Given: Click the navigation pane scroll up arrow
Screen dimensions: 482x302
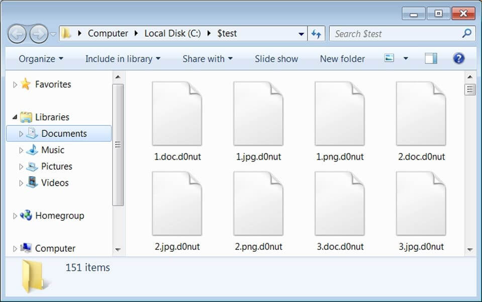Looking at the screenshot, I should tap(118, 77).
